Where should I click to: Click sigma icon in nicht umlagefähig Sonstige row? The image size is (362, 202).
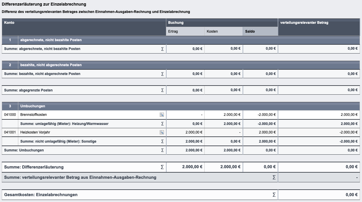[x=162, y=141]
